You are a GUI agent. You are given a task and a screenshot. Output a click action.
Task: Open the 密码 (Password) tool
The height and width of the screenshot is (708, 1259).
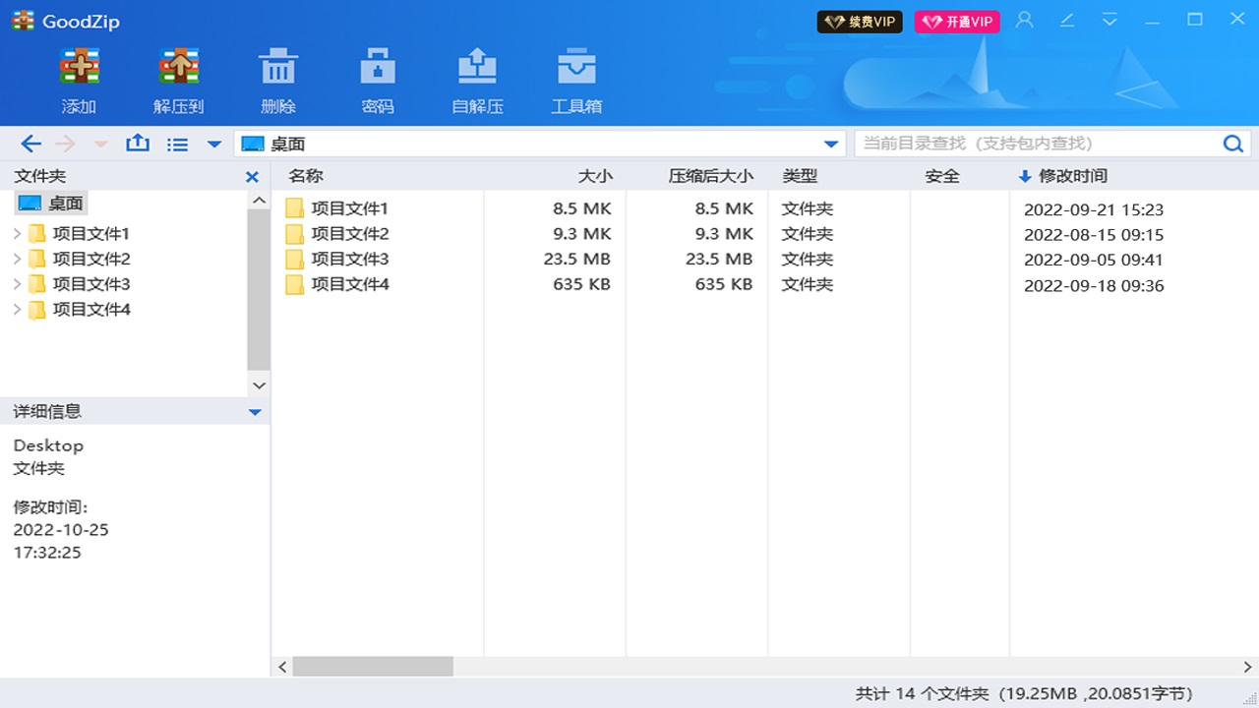[x=378, y=79]
